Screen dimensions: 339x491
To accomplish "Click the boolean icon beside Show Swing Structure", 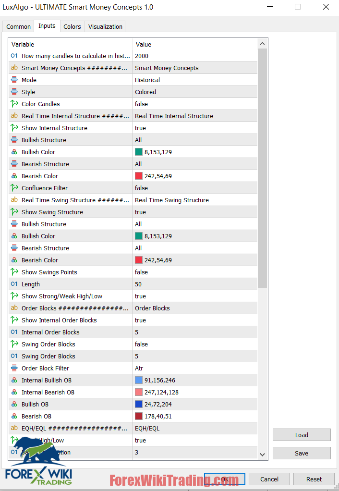I will [x=14, y=212].
